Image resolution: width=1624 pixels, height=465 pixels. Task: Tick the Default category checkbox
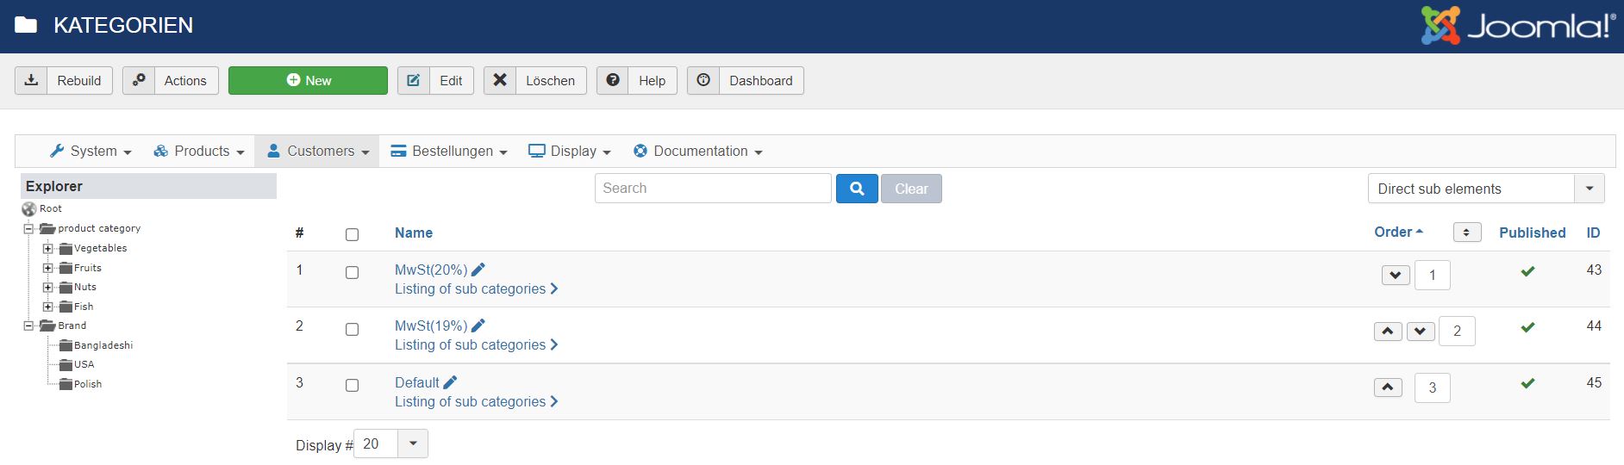(352, 386)
